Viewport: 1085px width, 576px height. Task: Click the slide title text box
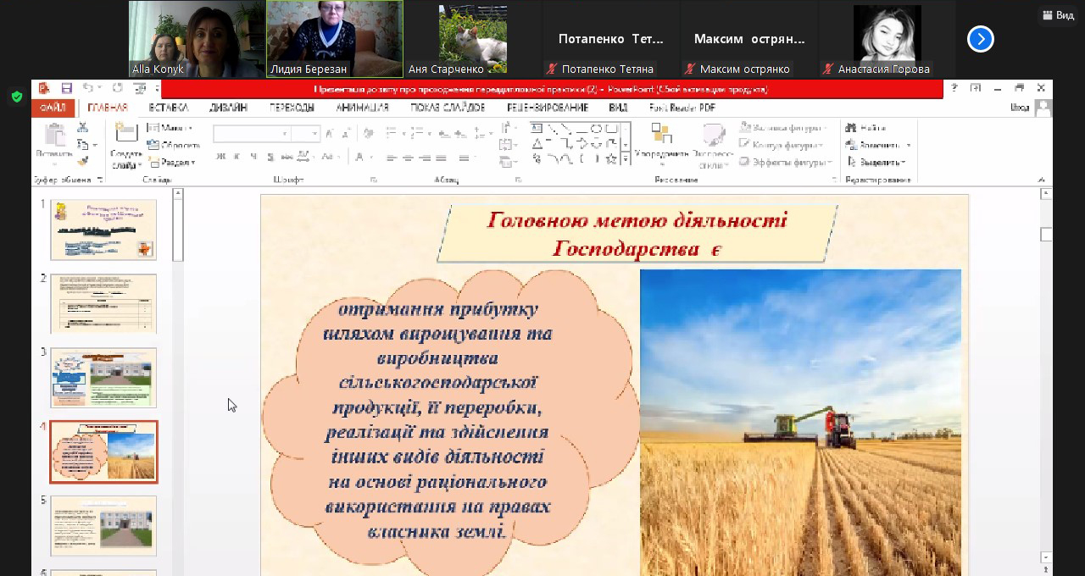pos(637,233)
